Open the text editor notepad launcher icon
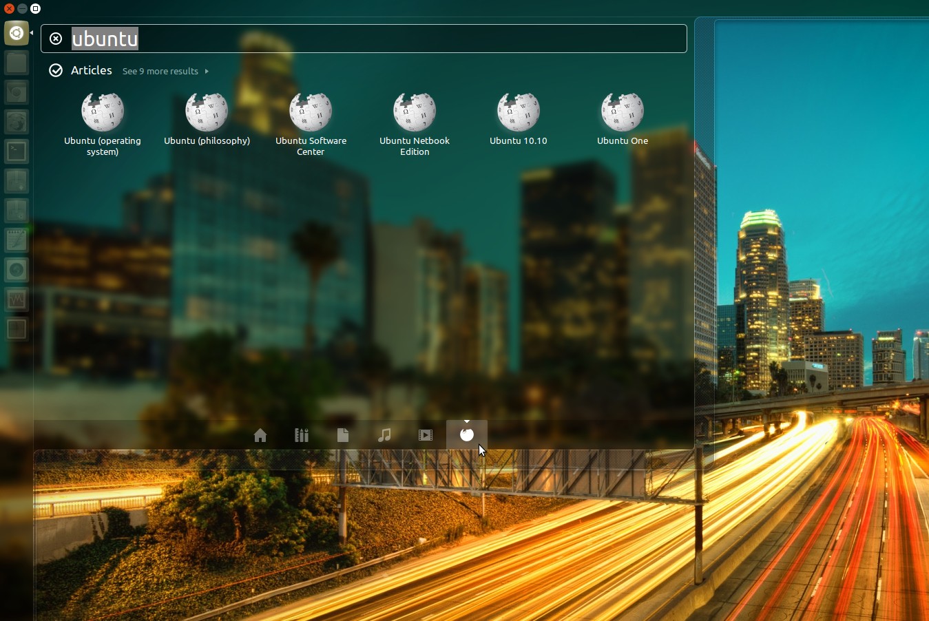 pyautogui.click(x=17, y=240)
